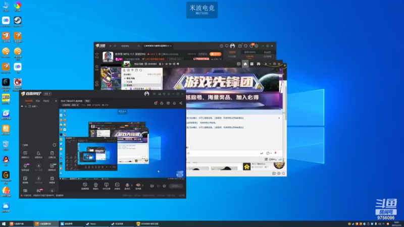This screenshot has height=227, width=404.
Task: Click home icon in Douyu left sidebar
Action: [x=97, y=83]
